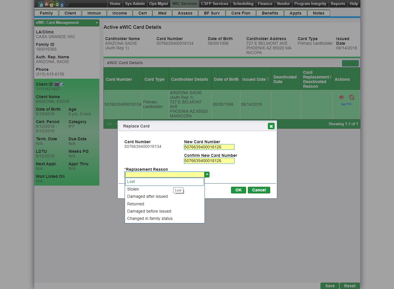Close the Replace Card dialog

(x=271, y=126)
